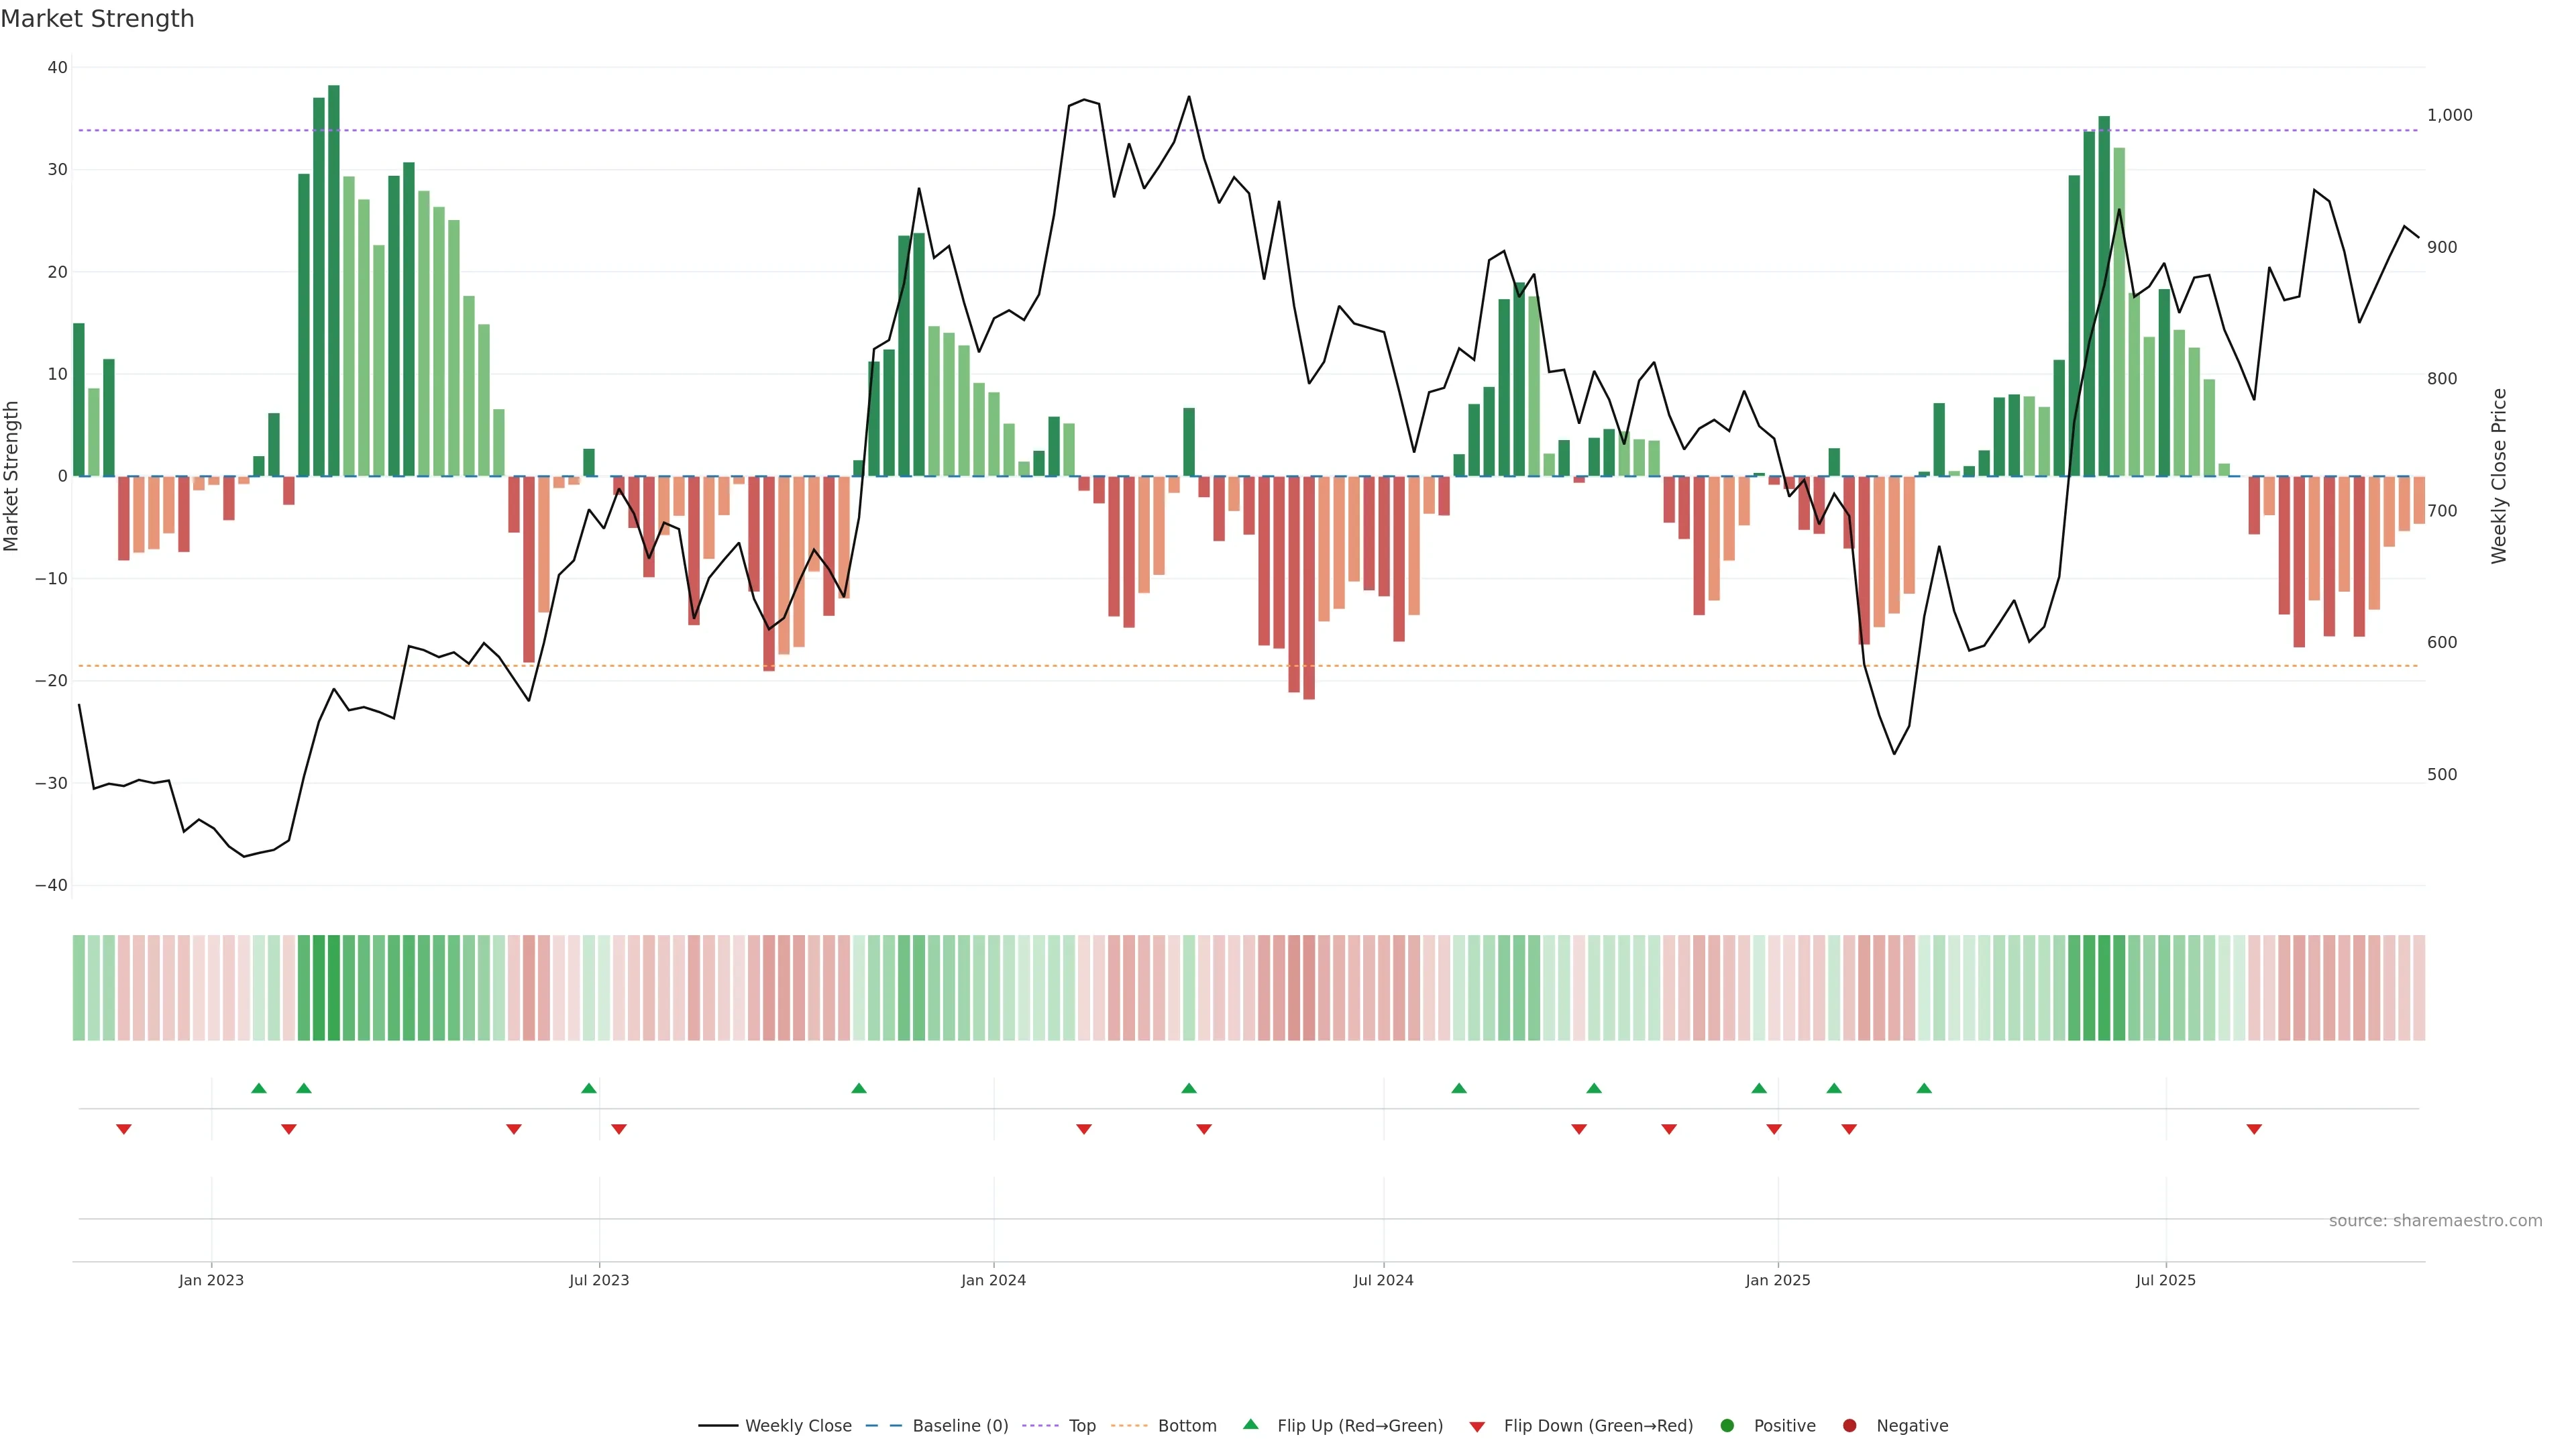
Task: Click the Market Strength chart title
Action: [x=97, y=19]
